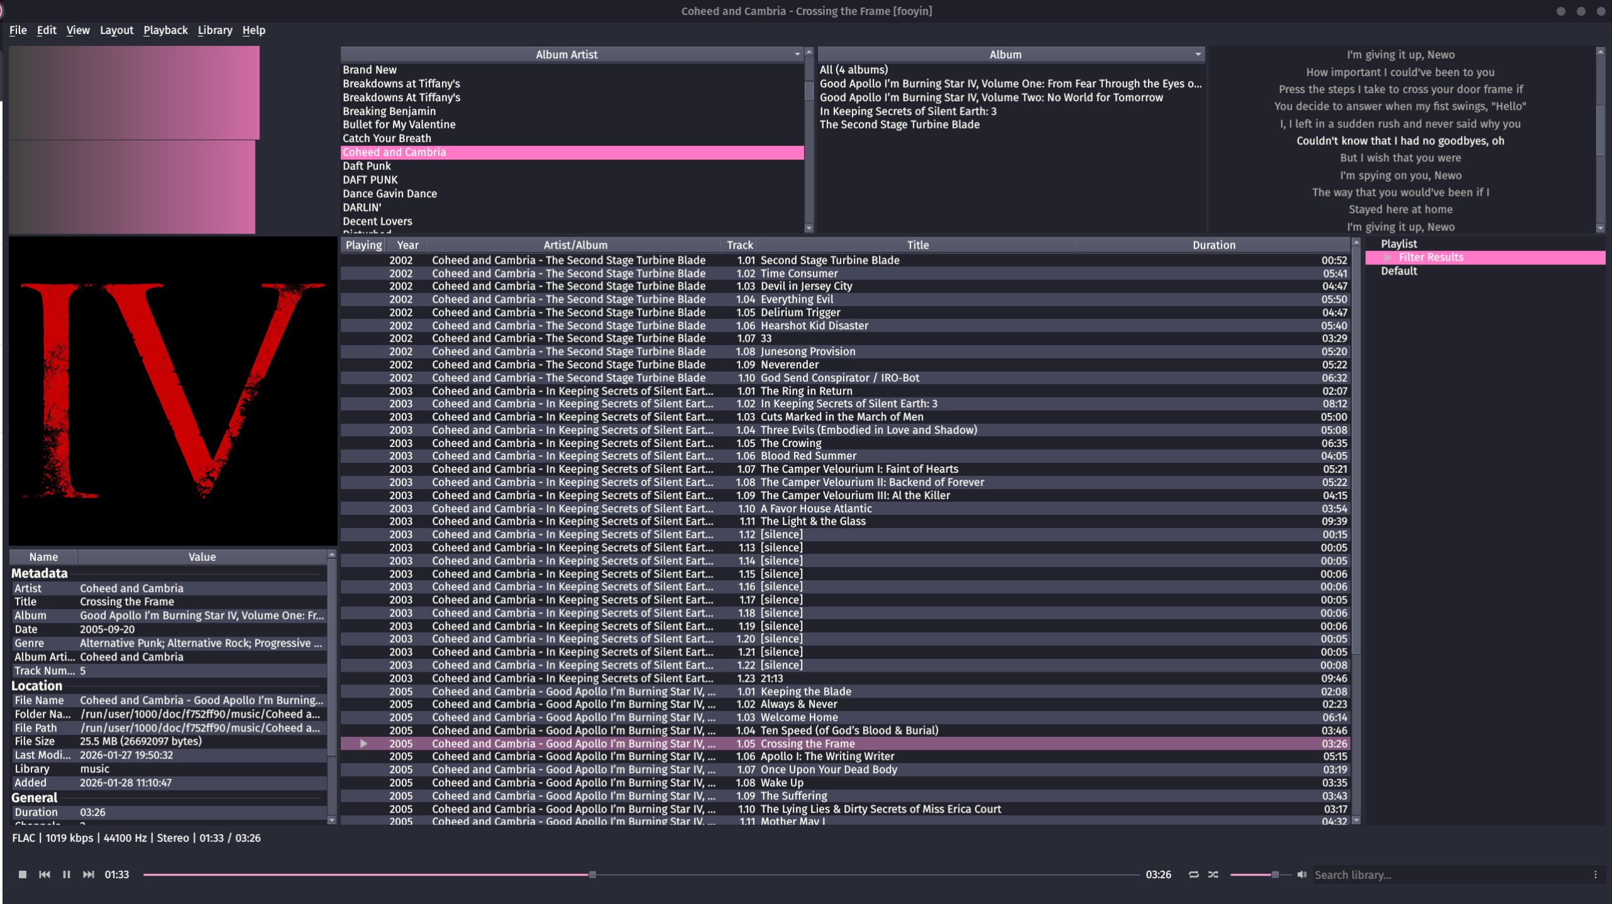Skip to the next track
Image resolution: width=1612 pixels, height=904 pixels.
(89, 874)
